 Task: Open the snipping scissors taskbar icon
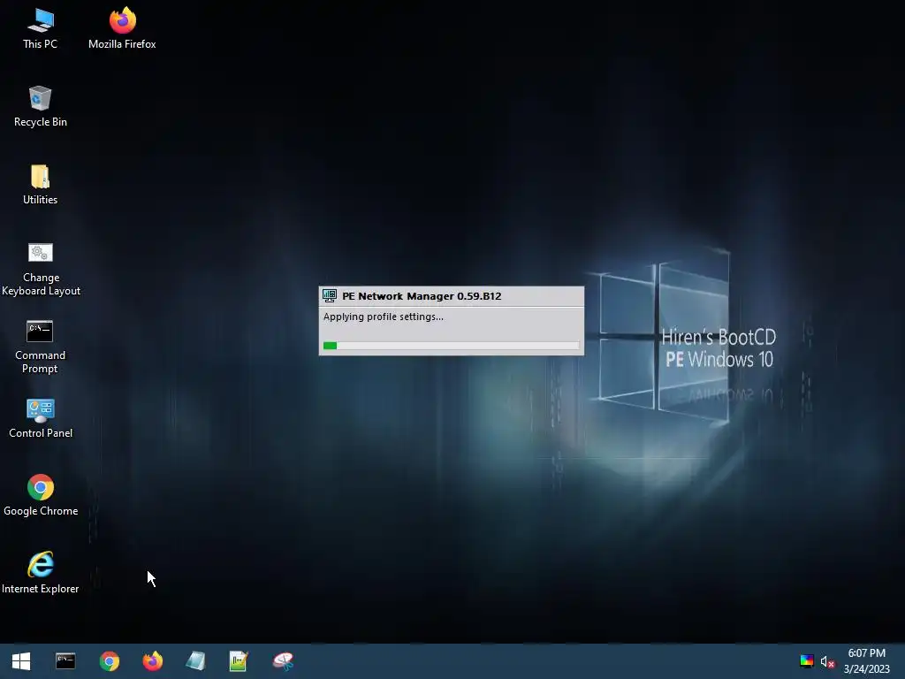[283, 661]
